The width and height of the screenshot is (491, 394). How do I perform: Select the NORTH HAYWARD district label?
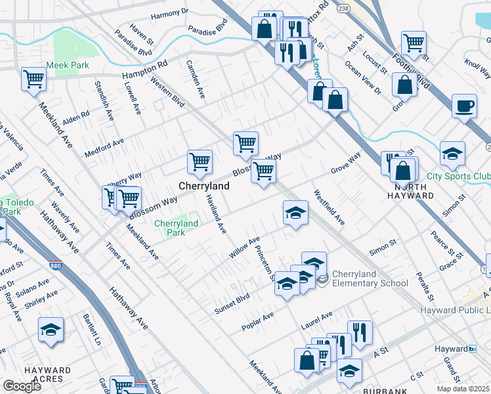click(x=410, y=191)
